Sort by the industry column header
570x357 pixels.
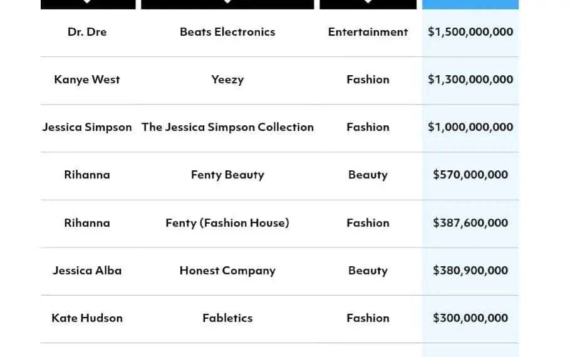point(368,4)
